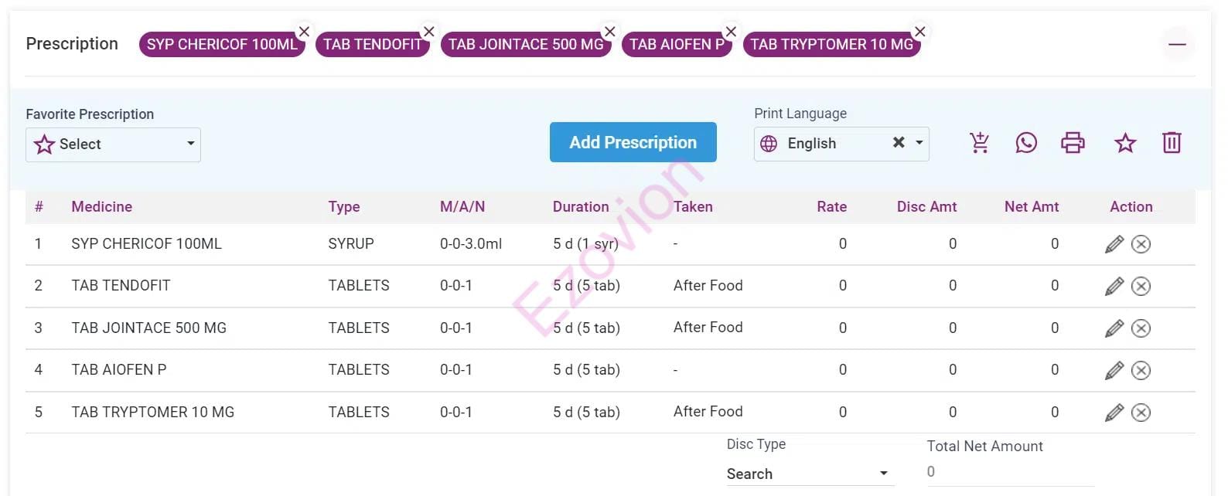Open Favorite Prescription Select dropdown
Viewport: 1228px width, 496px height.
[113, 144]
